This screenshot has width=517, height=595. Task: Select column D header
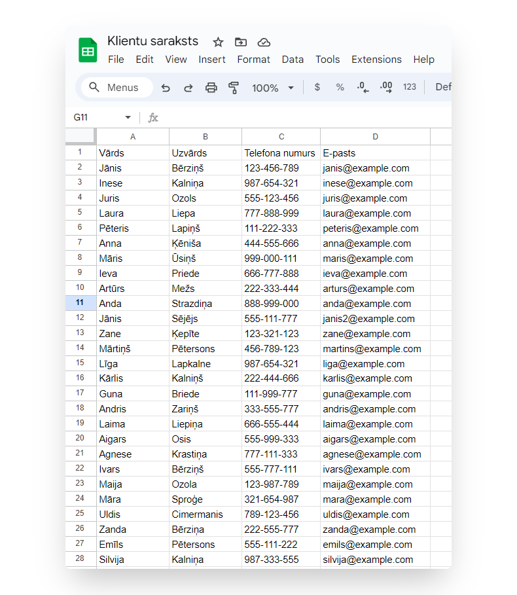point(375,137)
